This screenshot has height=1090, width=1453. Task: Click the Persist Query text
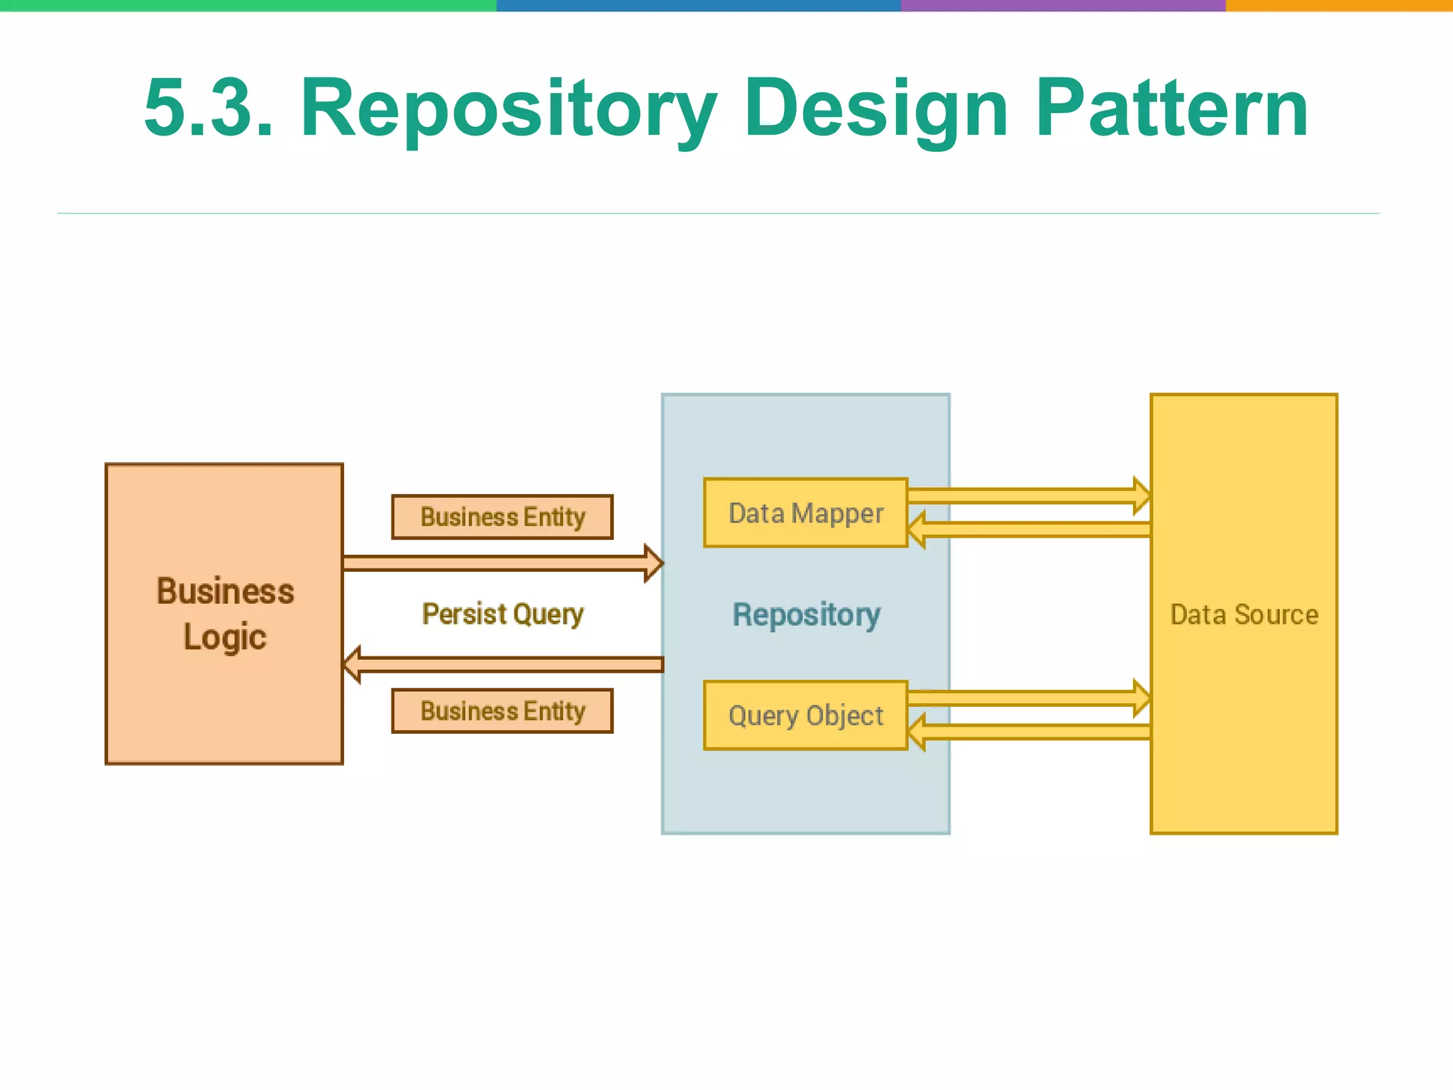pos(502,614)
